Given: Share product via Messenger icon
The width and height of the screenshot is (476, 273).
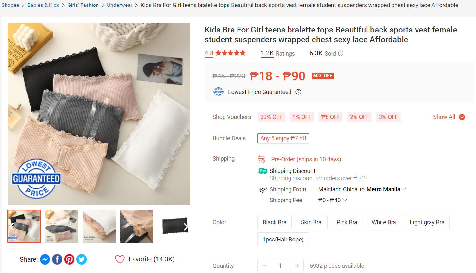Looking at the screenshot, I should pyautogui.click(x=45, y=259).
